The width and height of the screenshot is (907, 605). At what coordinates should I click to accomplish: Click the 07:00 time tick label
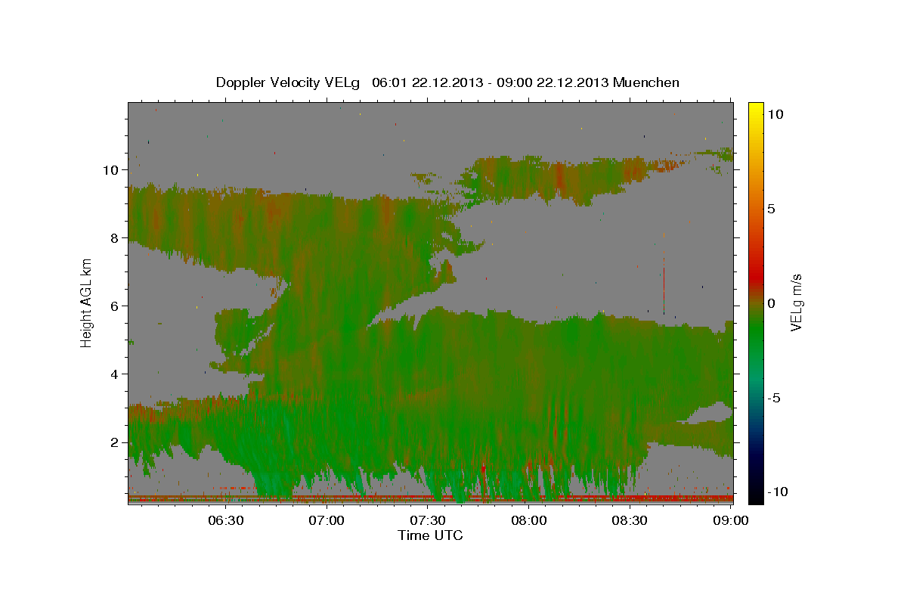coord(327,521)
